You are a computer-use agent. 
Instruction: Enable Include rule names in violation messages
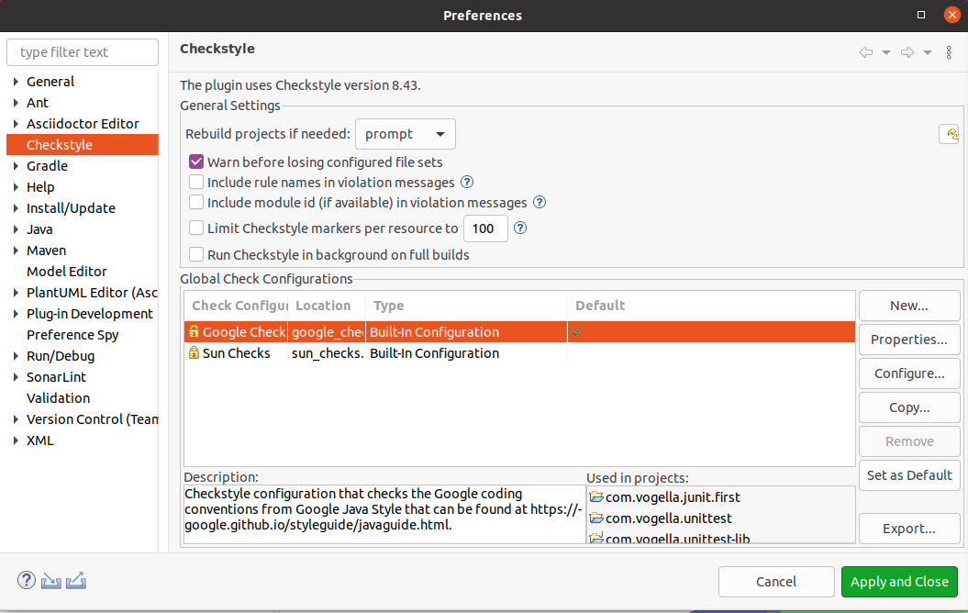pos(196,182)
